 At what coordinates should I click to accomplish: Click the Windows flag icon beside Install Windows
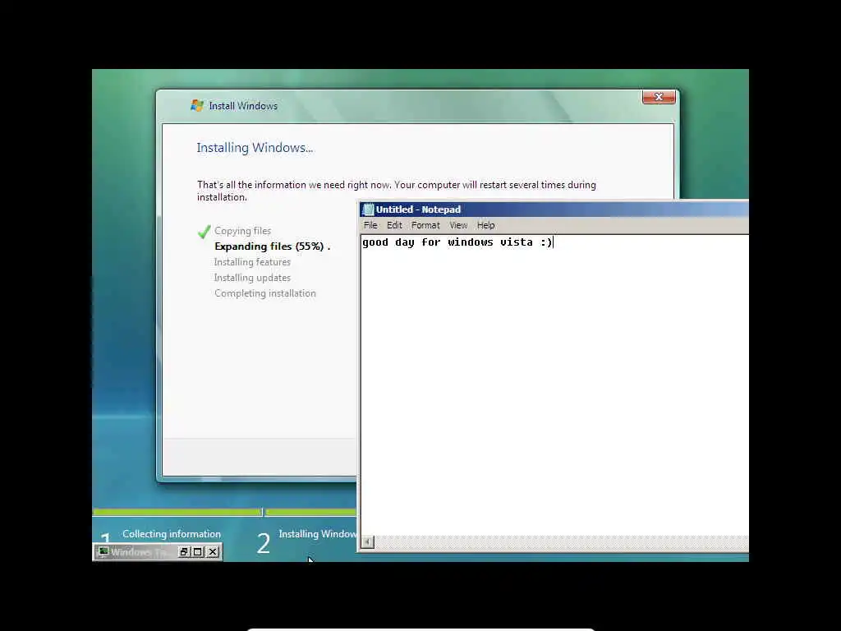pyautogui.click(x=197, y=106)
